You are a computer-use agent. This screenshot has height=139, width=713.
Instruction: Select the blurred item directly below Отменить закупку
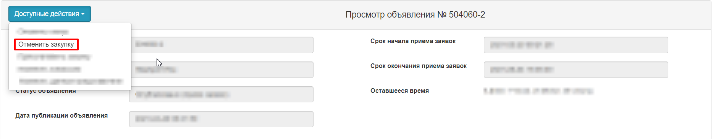54,57
